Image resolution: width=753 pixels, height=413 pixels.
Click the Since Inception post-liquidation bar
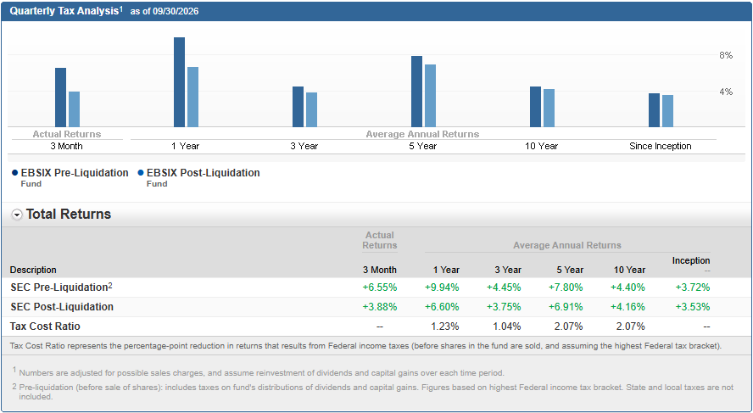(x=667, y=111)
